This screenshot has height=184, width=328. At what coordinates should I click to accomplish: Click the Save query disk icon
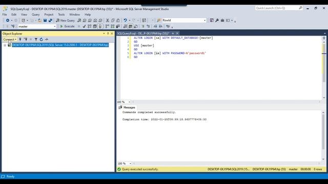(45, 20)
